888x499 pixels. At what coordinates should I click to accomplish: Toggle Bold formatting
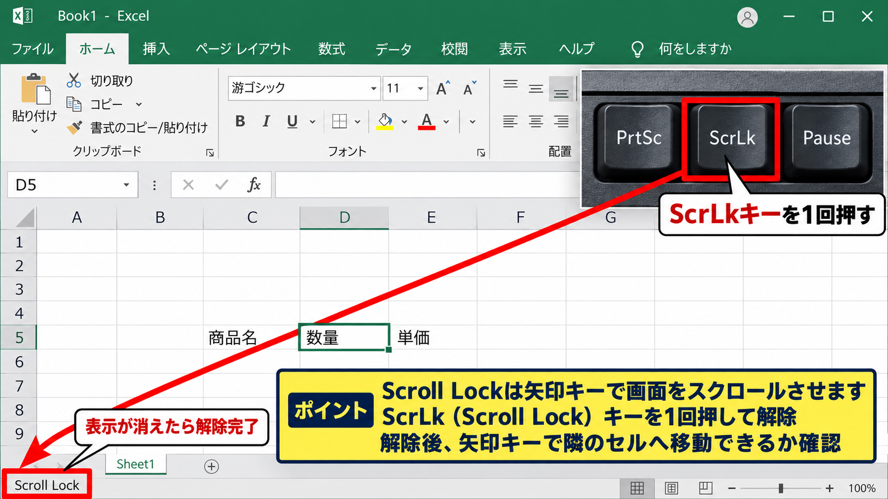click(240, 121)
